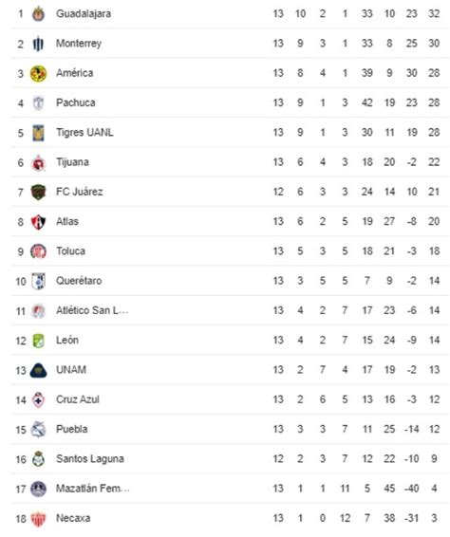The image size is (450, 537).
Task: Click Guadalajara's 32 points value
Action: (434, 13)
